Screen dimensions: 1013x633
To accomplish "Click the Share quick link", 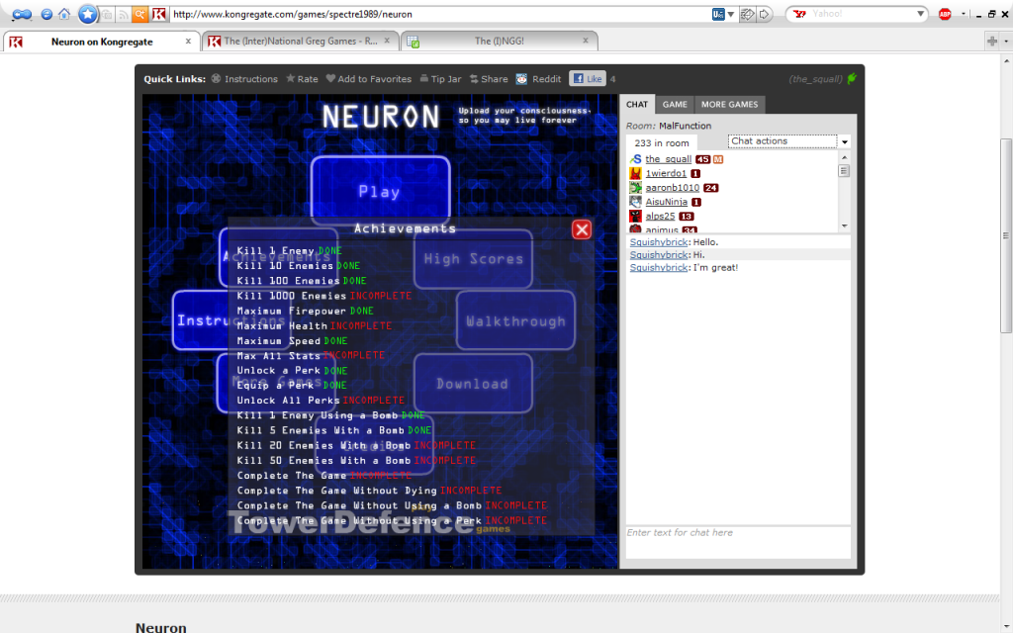I will pos(489,79).
